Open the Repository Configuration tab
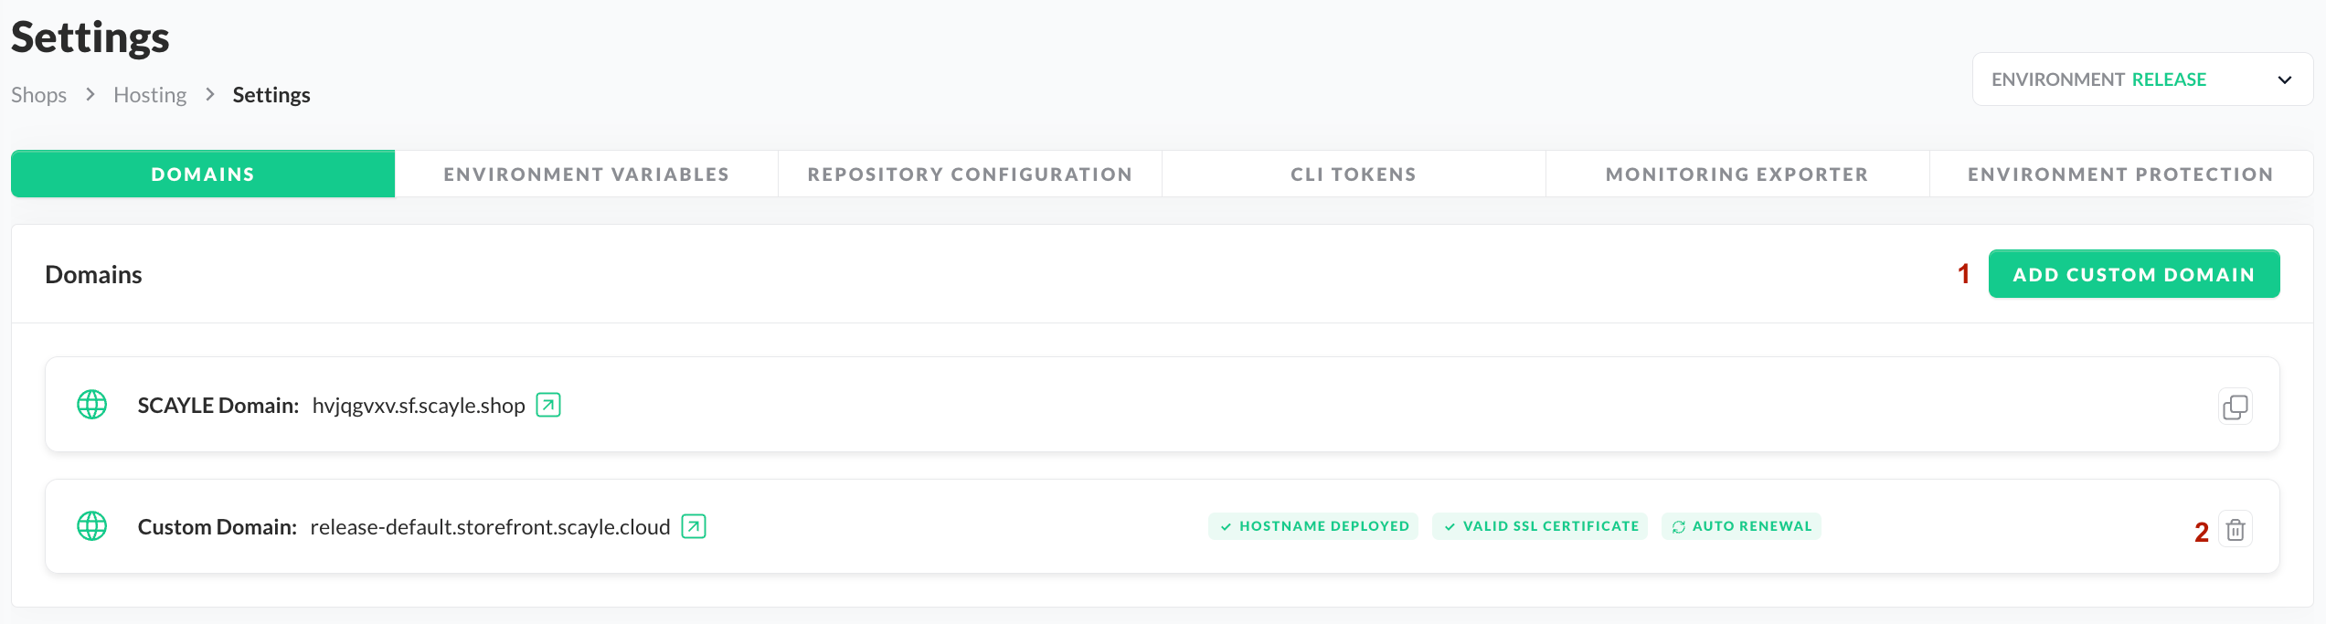 point(970,175)
